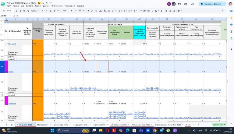
Task: Open the text color picker
Action: point(100,11)
